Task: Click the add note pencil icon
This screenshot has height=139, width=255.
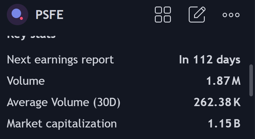Action: tap(197, 15)
